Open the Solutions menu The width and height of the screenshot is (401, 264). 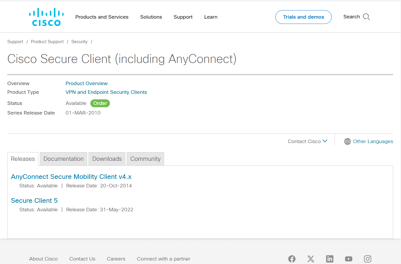(151, 17)
